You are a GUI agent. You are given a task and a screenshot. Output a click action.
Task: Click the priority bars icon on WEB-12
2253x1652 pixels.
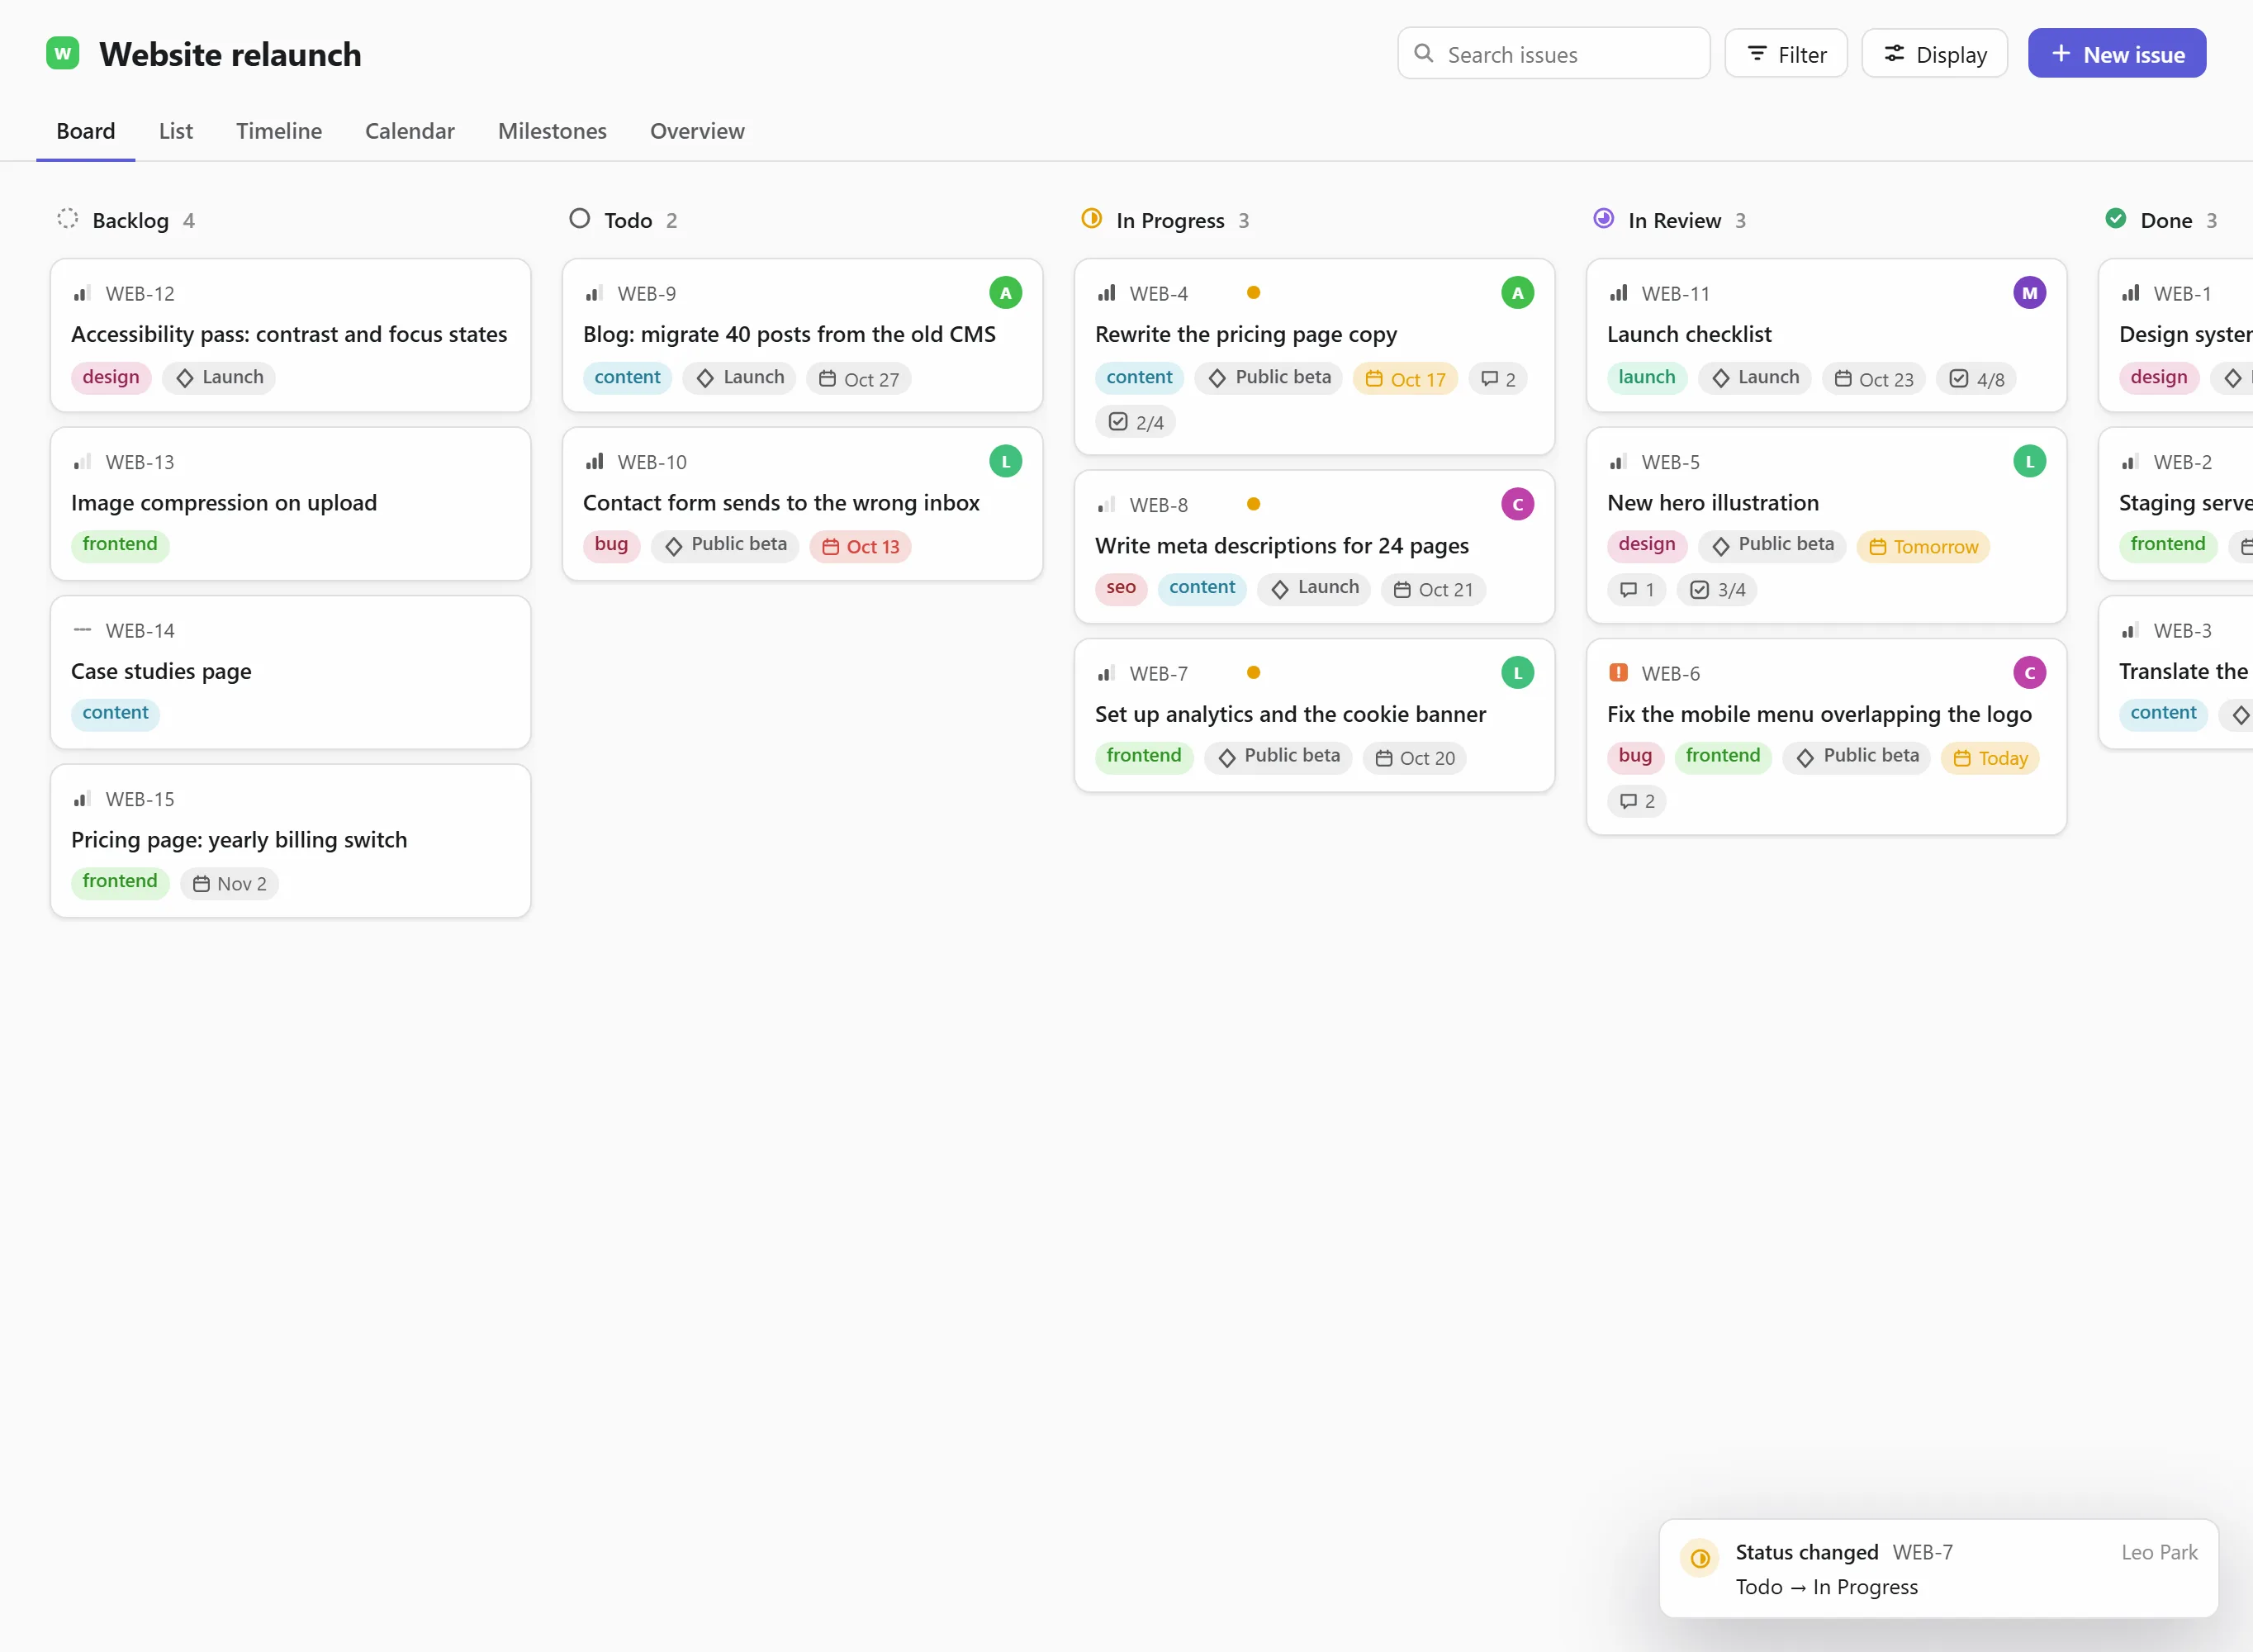[x=82, y=292]
